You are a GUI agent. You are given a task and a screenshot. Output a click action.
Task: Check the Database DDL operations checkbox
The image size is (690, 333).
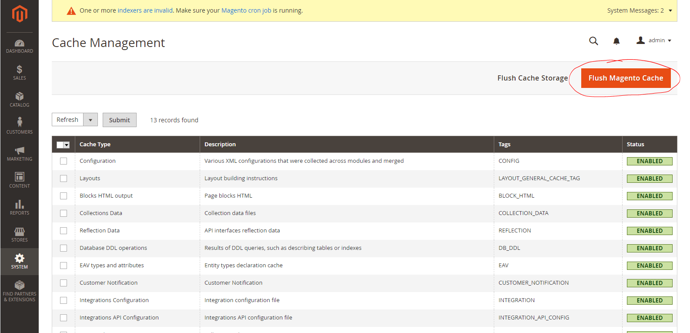64,248
